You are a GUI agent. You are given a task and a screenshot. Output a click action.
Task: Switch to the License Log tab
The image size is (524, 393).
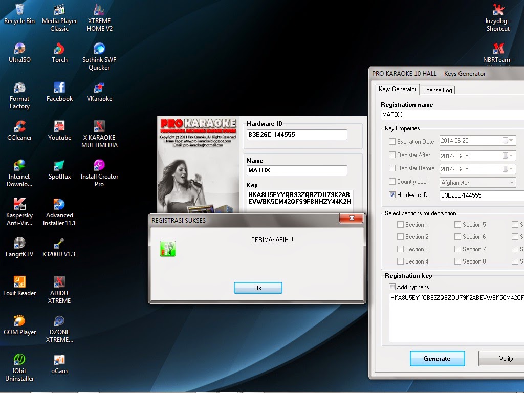[437, 90]
